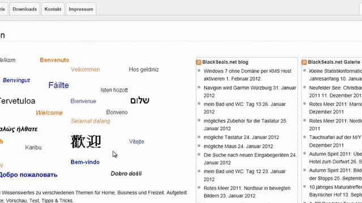Screen dimensions: 362x203
Task: Click the orange word 'Welcome'
Action: [49, 113]
